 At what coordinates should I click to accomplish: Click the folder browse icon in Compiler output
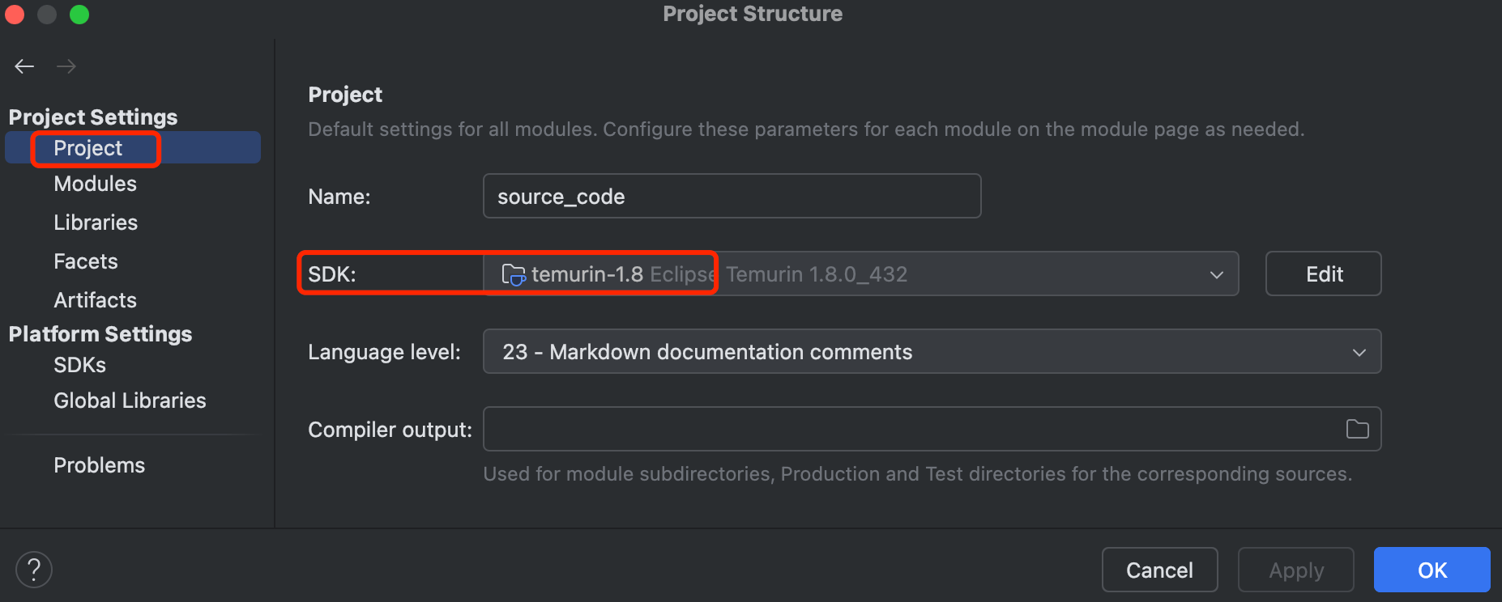(x=1357, y=429)
